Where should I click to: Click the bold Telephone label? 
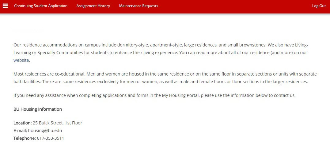[x=25, y=138]
